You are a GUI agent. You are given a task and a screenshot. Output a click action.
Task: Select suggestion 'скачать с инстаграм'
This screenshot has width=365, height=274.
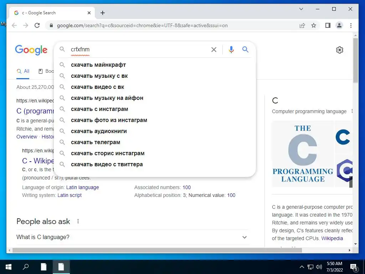tap(155, 109)
